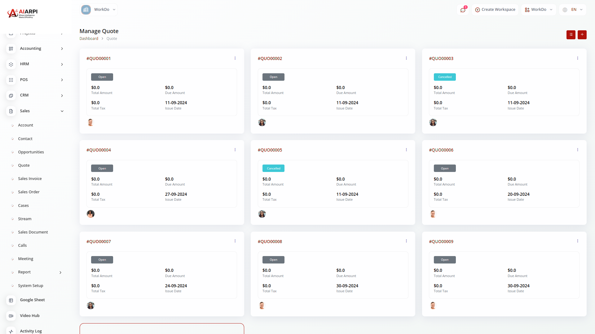Click Cancelled status badge on #QUO00005

273,168
